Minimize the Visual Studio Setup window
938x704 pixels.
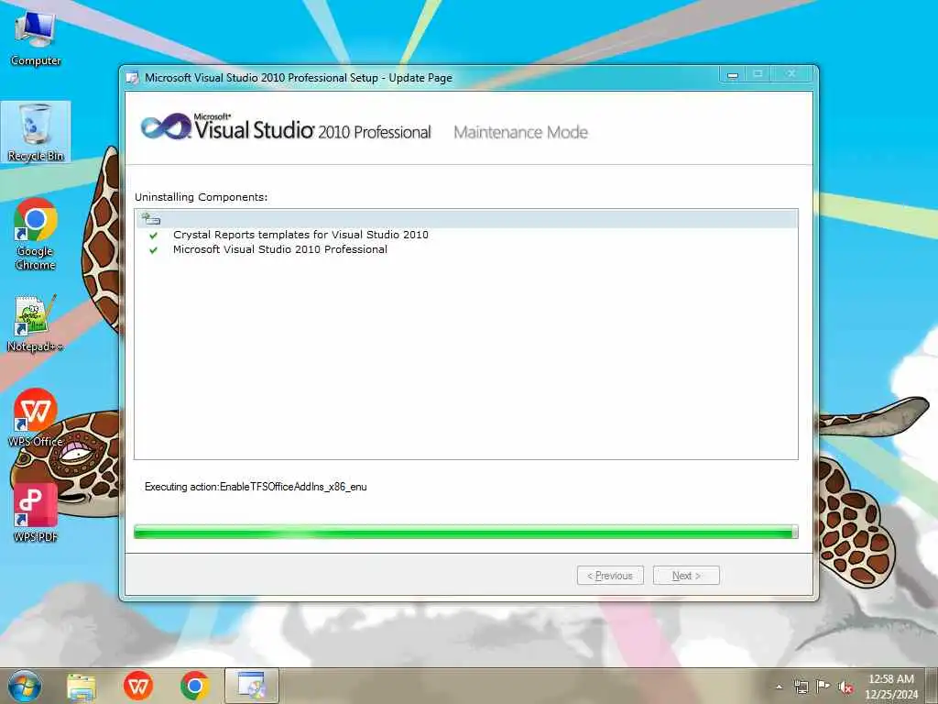click(733, 74)
